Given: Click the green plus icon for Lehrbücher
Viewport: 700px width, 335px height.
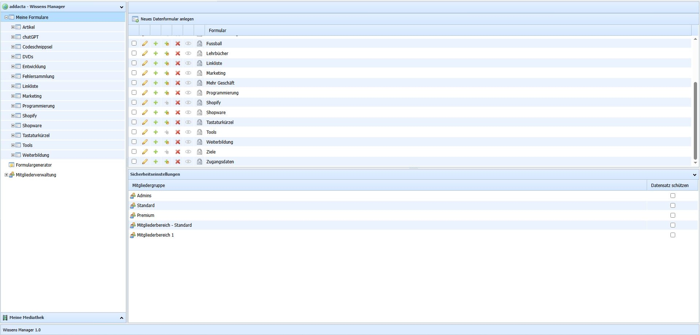Looking at the screenshot, I should tap(156, 53).
